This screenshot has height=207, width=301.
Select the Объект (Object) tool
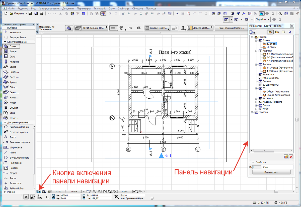click(11, 108)
